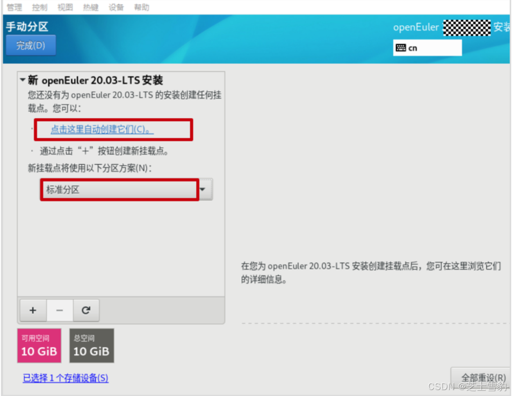Click the cn keyboard layout field

click(428, 48)
